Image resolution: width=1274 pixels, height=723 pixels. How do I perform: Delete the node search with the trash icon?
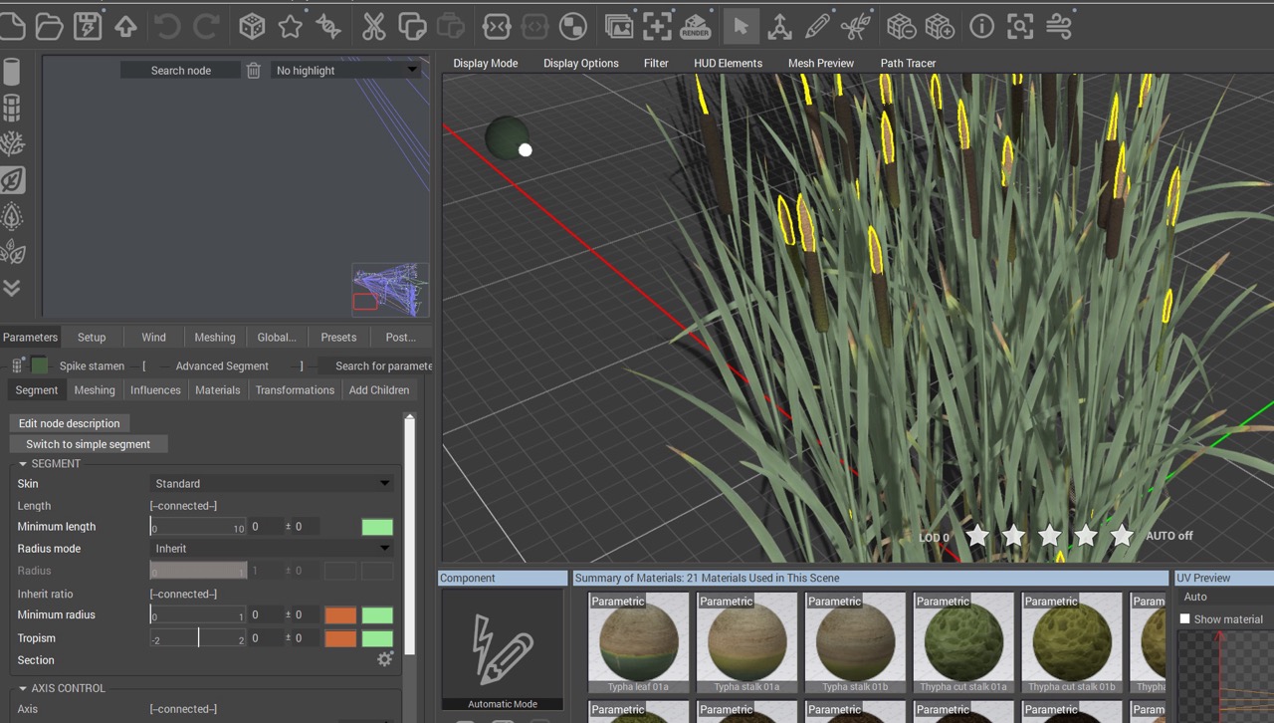click(254, 71)
